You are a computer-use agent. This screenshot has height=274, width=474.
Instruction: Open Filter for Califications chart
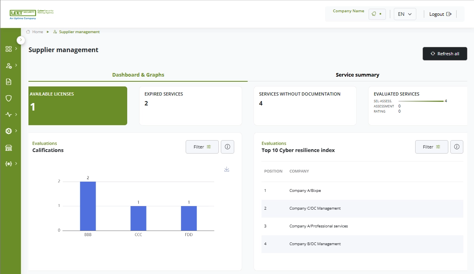click(x=202, y=147)
